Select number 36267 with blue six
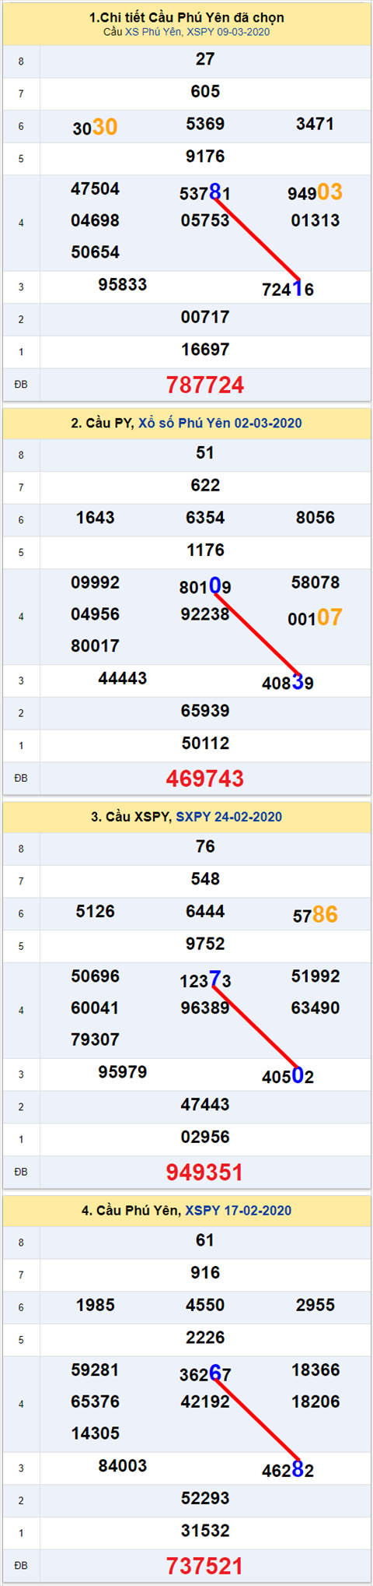373x1586 pixels. 205,1374
